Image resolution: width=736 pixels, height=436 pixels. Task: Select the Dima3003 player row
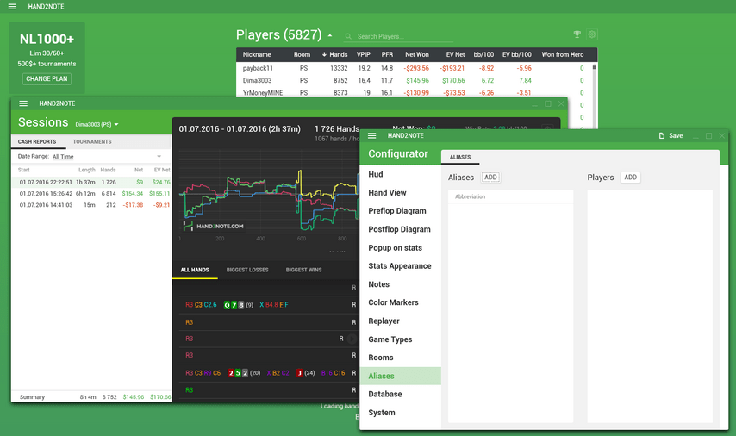tap(413, 80)
